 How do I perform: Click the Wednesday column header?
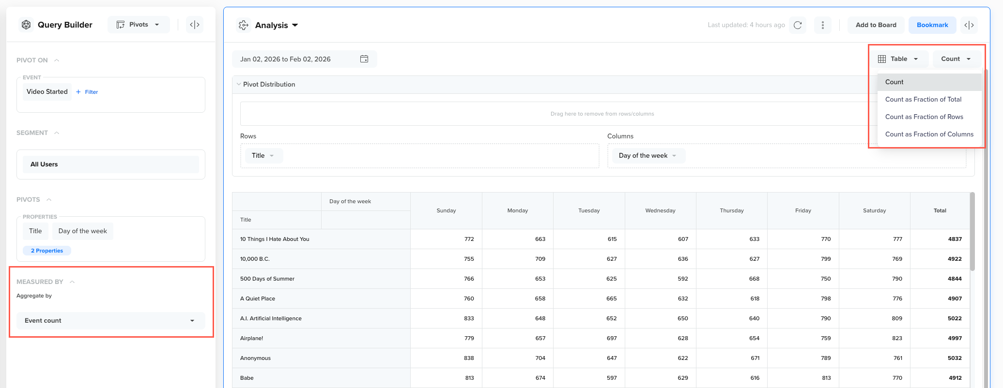(x=661, y=211)
